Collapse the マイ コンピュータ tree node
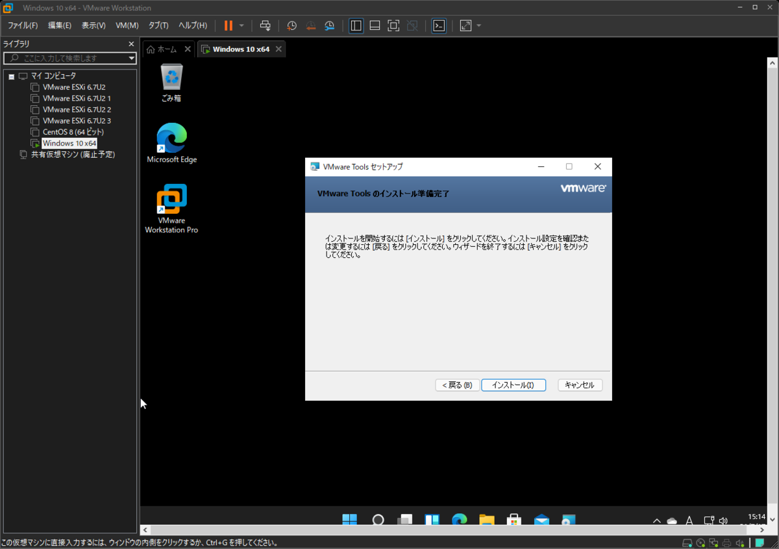This screenshot has height=549, width=779. (11, 76)
